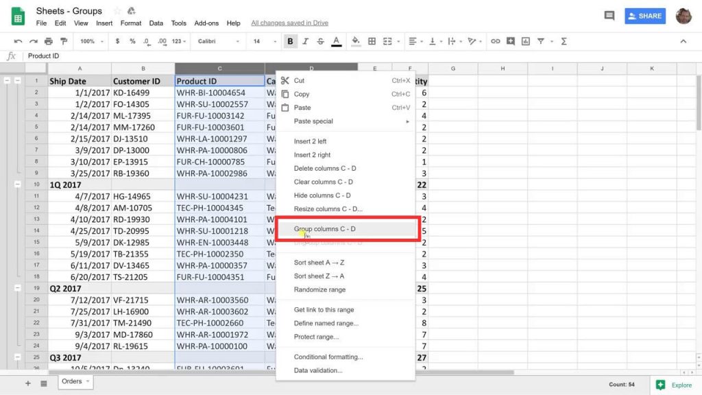The image size is (702, 395).
Task: Open the 100% zoom dropdown
Action: click(x=91, y=41)
